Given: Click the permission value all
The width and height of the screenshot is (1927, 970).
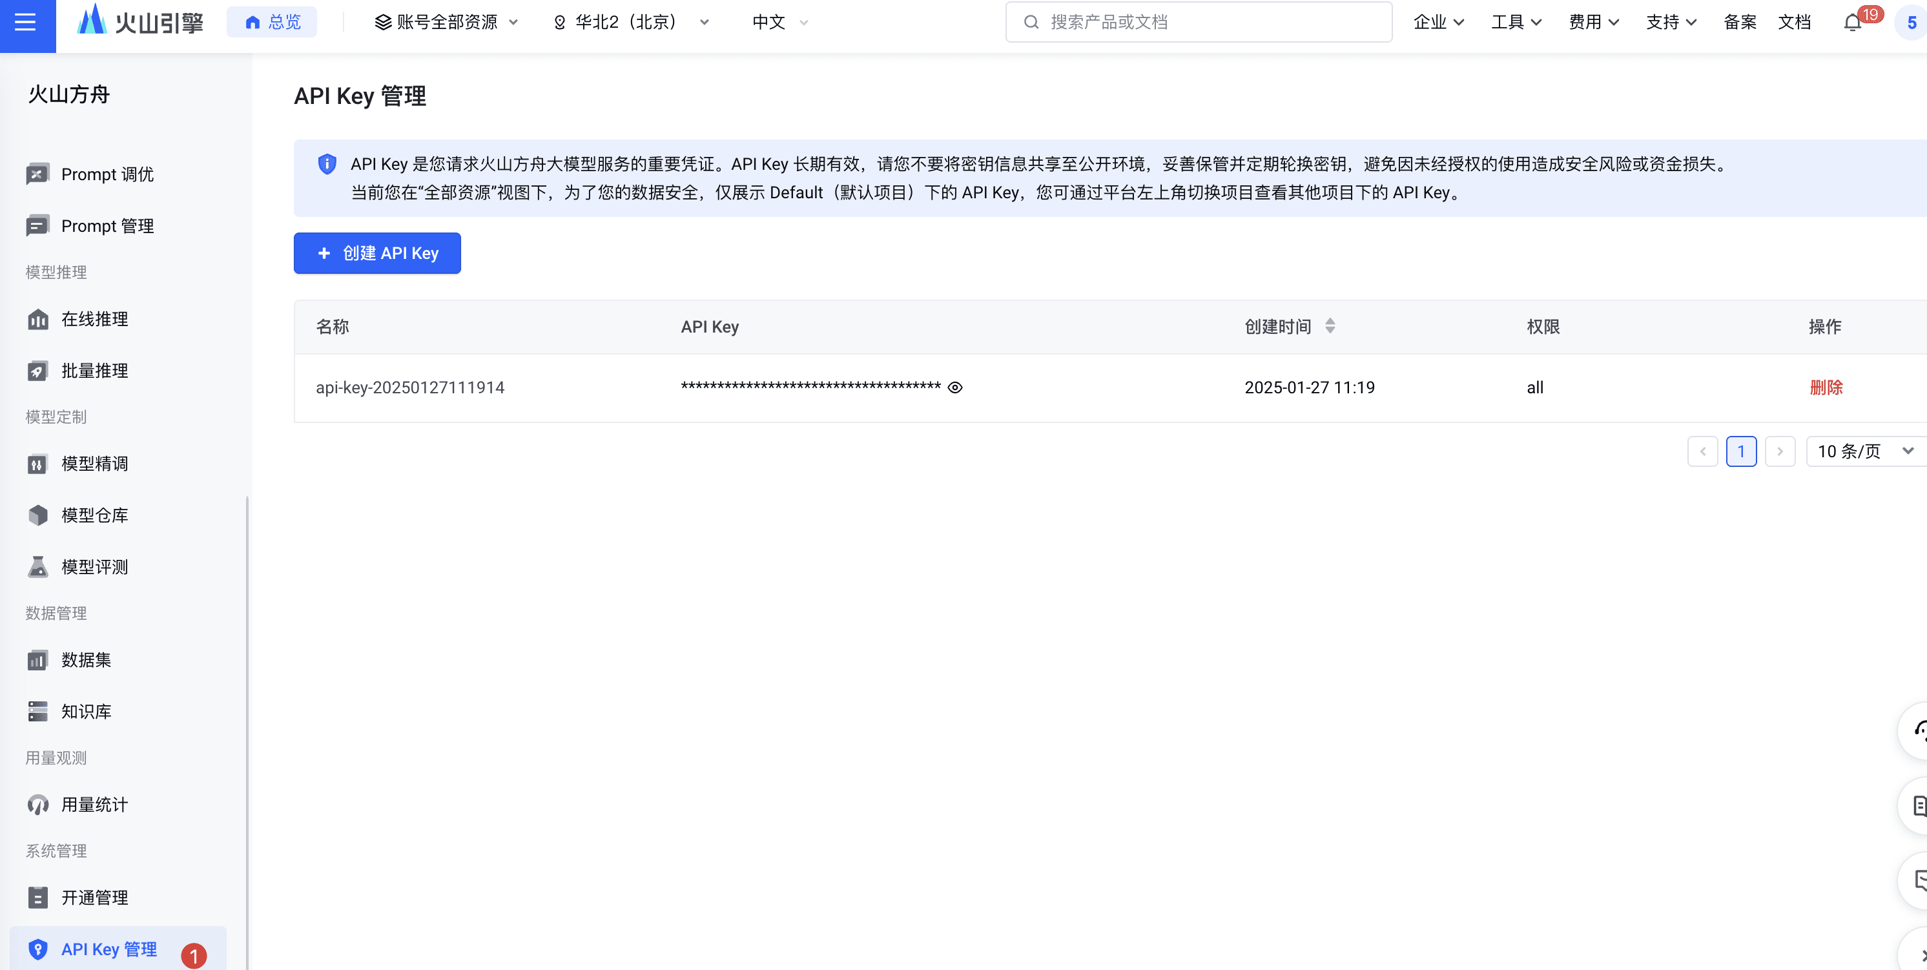Looking at the screenshot, I should (1535, 387).
